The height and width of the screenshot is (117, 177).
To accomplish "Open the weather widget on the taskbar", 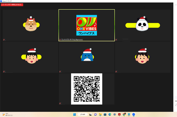I will click(x=7, y=114).
